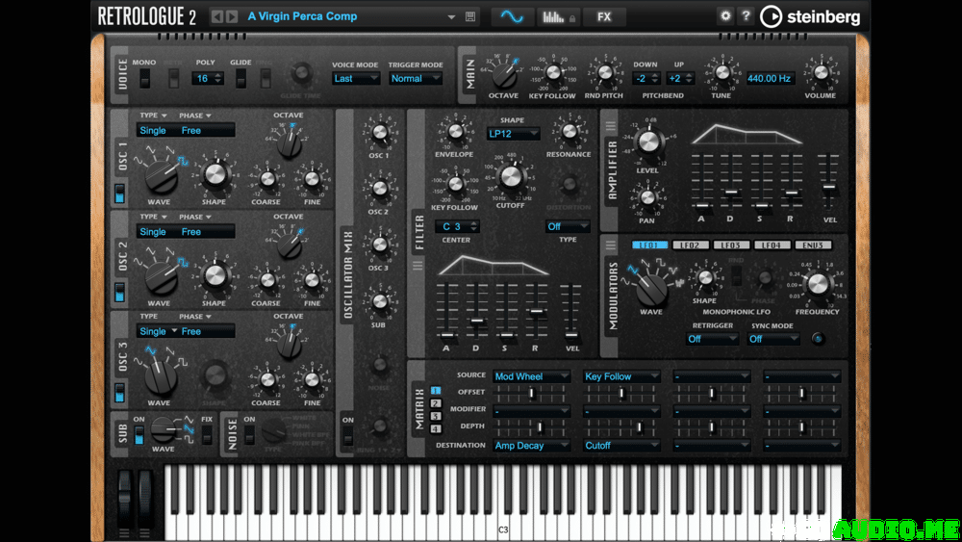Click the 440.00 Hz tuning field
962x542 pixels.
[x=770, y=79]
